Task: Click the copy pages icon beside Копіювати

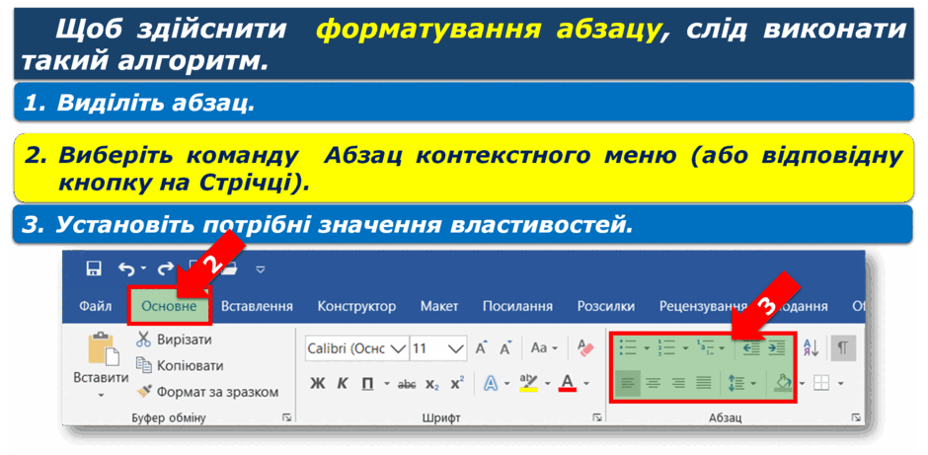Action: [143, 365]
